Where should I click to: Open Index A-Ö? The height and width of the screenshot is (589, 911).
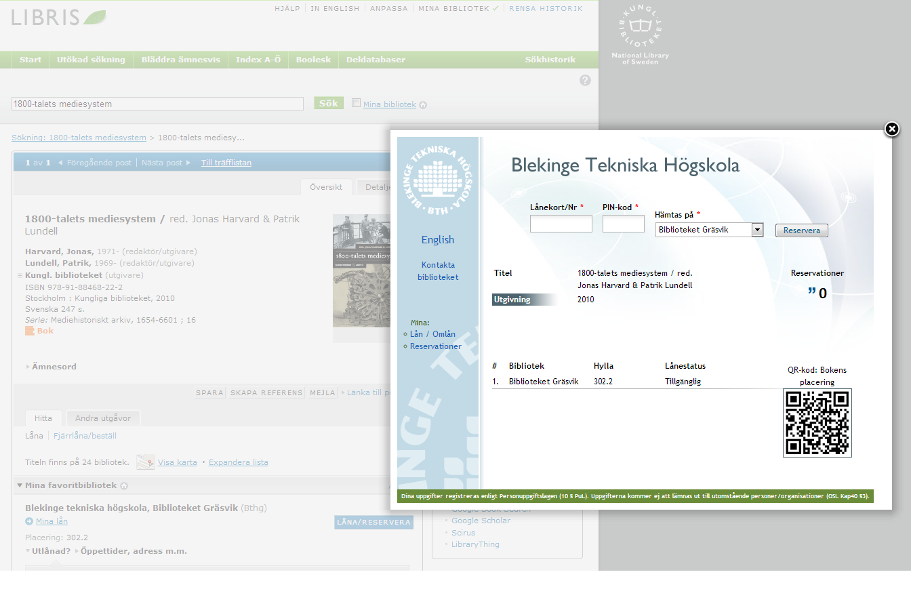click(x=258, y=60)
